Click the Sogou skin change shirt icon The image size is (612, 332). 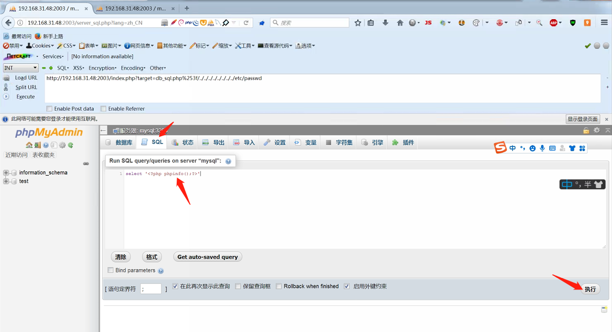point(572,148)
